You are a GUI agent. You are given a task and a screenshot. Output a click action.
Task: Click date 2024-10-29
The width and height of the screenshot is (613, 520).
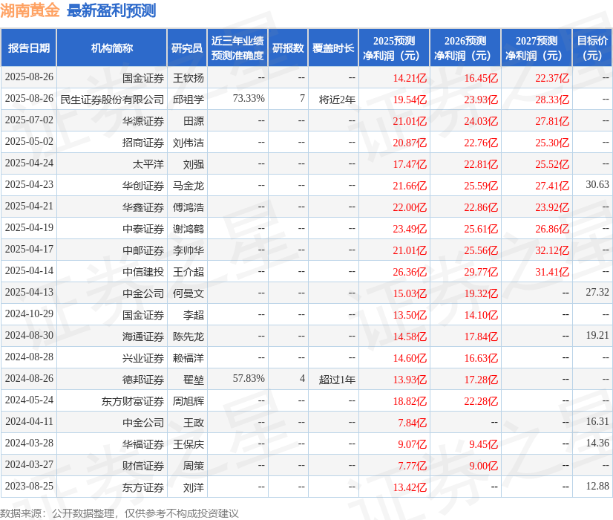(x=30, y=313)
